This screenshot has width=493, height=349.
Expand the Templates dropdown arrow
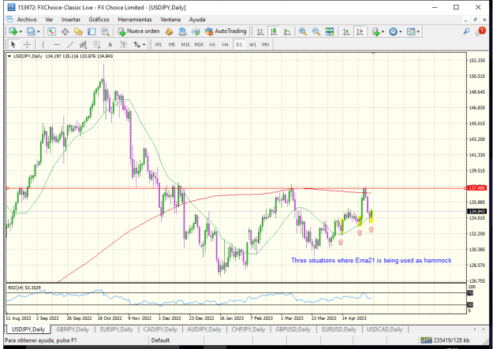click(418, 32)
